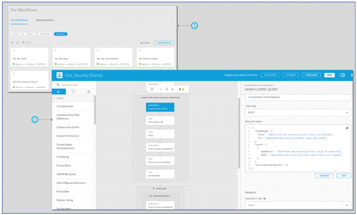Toggle the 5 Favorite filter pill
Screen dimensions: 357x215
coord(61,34)
